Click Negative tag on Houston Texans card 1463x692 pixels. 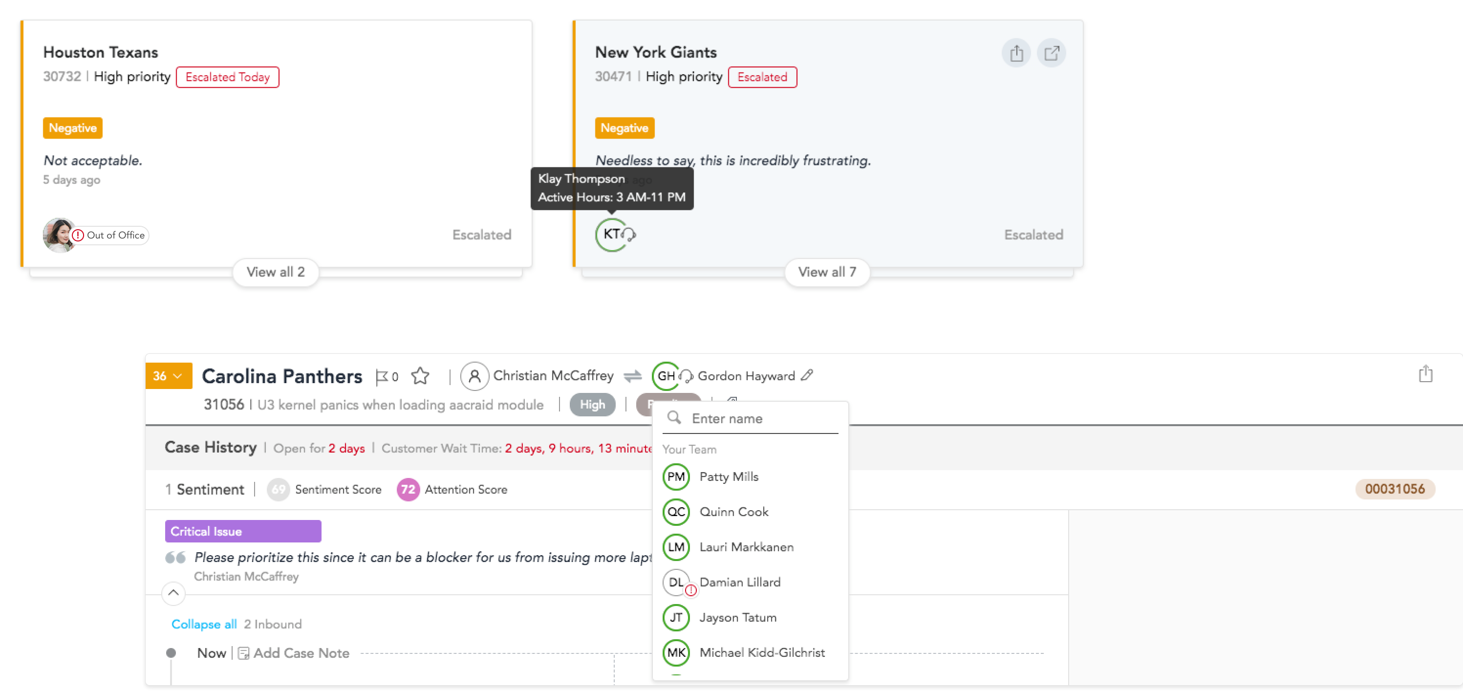pyautogui.click(x=73, y=129)
